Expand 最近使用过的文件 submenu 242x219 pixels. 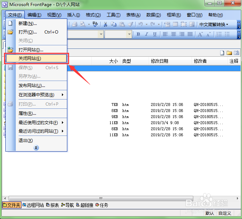click(62, 123)
